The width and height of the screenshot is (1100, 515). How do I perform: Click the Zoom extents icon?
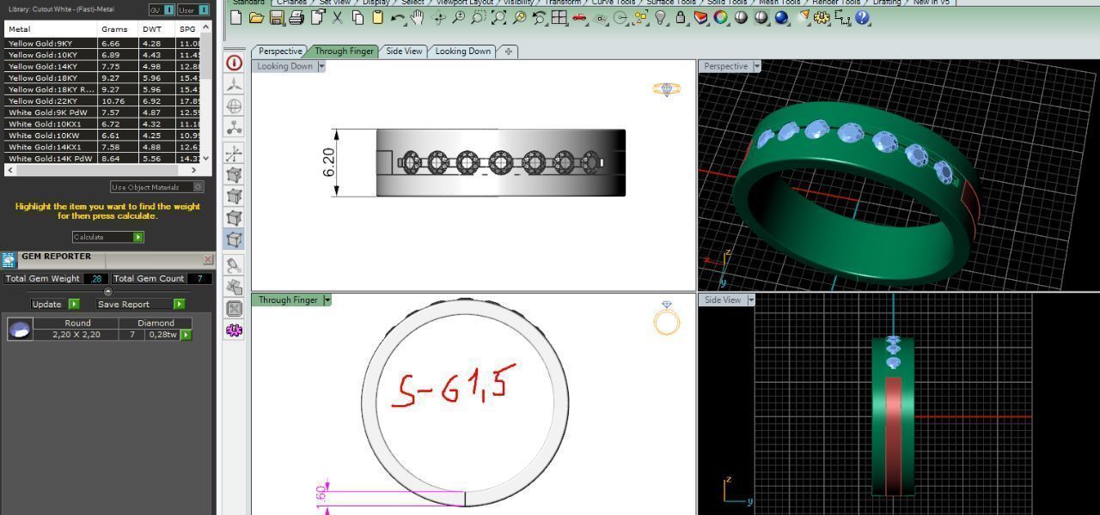click(x=499, y=17)
